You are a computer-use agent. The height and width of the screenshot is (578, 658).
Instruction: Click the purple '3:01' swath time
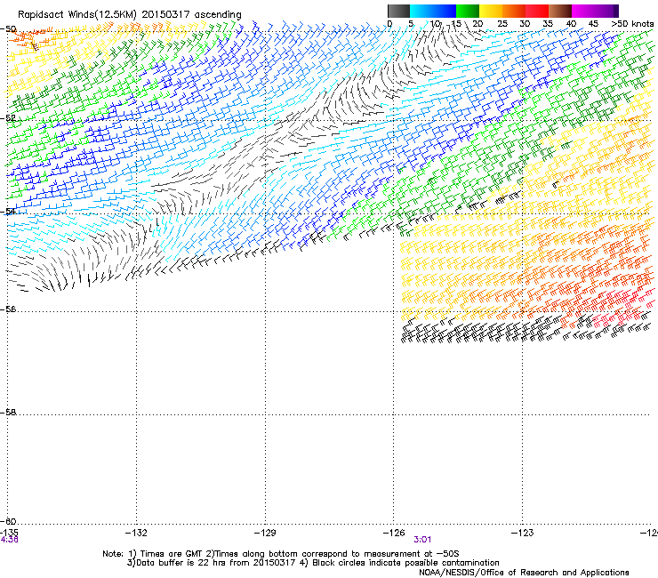pyautogui.click(x=422, y=540)
